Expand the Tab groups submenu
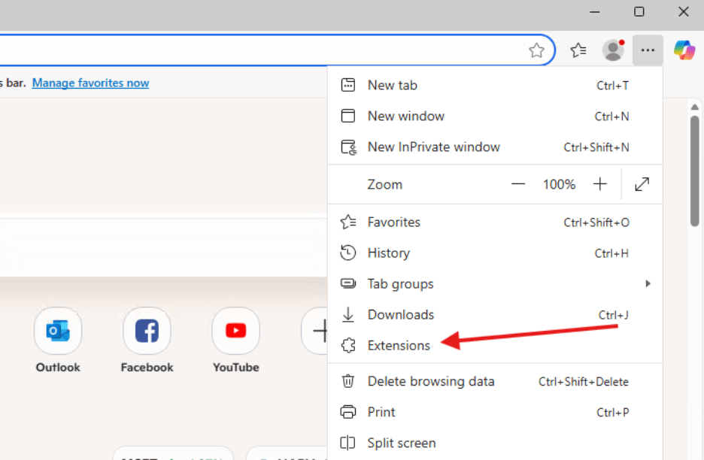 [x=400, y=283]
